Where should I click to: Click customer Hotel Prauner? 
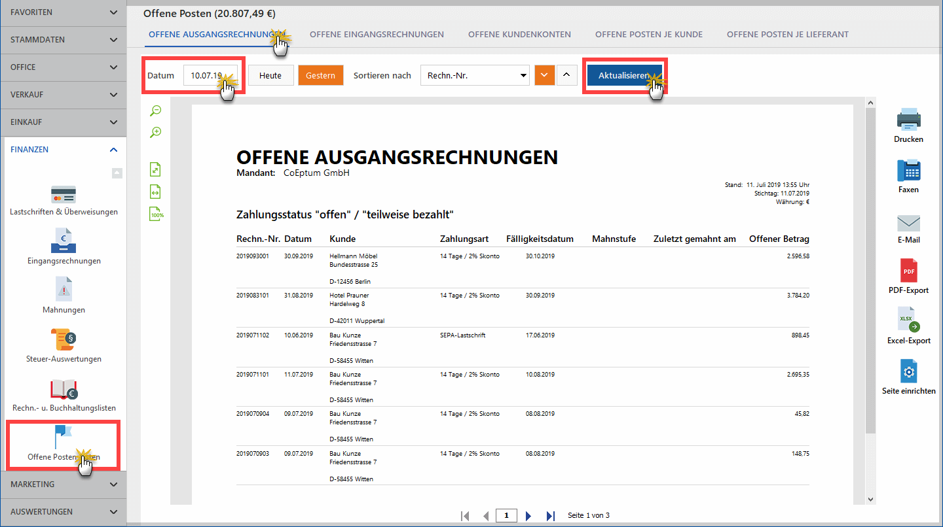tap(350, 296)
